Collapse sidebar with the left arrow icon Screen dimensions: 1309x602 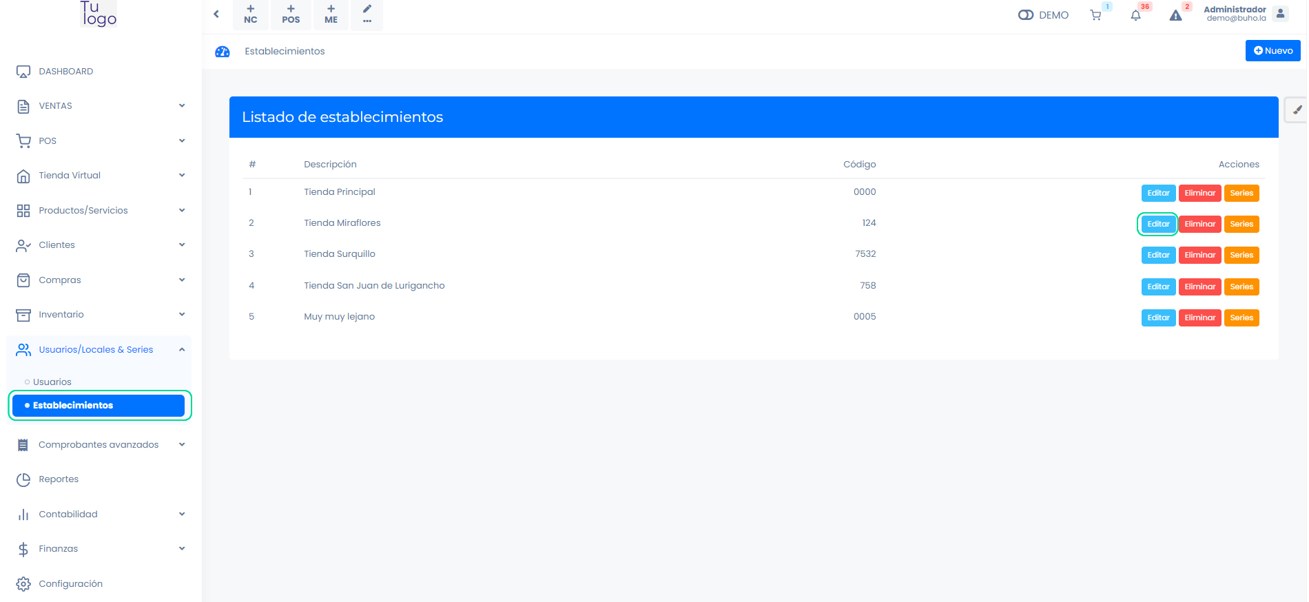216,14
